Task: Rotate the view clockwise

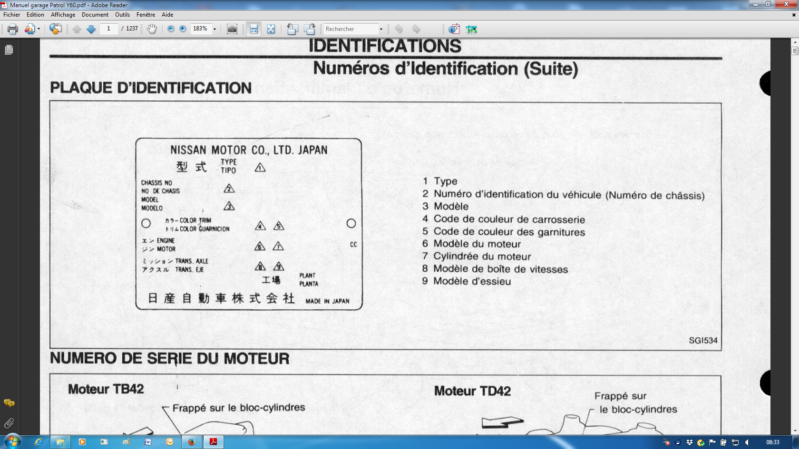Action: click(310, 29)
